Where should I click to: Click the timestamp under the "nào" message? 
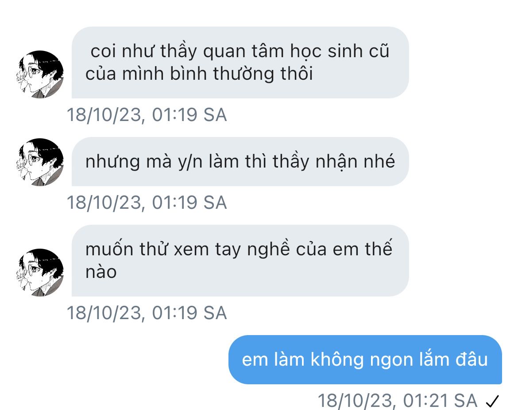[147, 313]
